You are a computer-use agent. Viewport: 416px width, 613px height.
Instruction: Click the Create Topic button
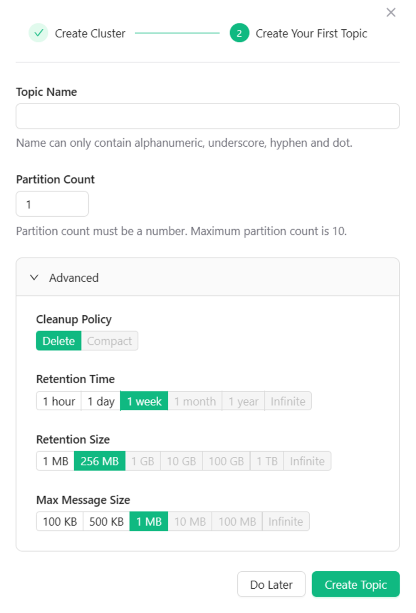tap(355, 584)
